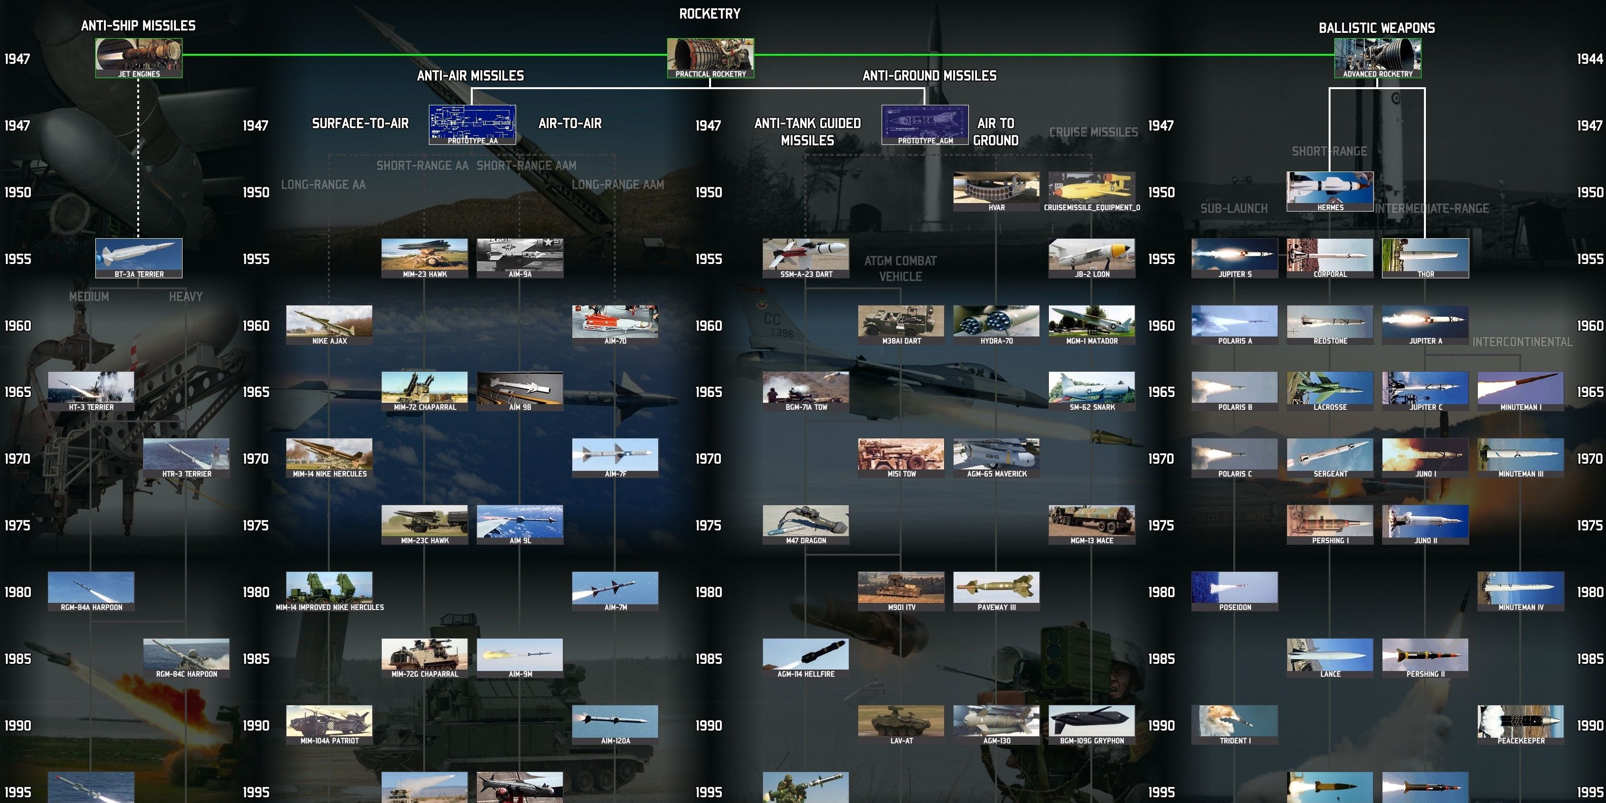This screenshot has height=803, width=1606.
Task: Select the Prototype_AGM blueprint icon
Action: 925,124
